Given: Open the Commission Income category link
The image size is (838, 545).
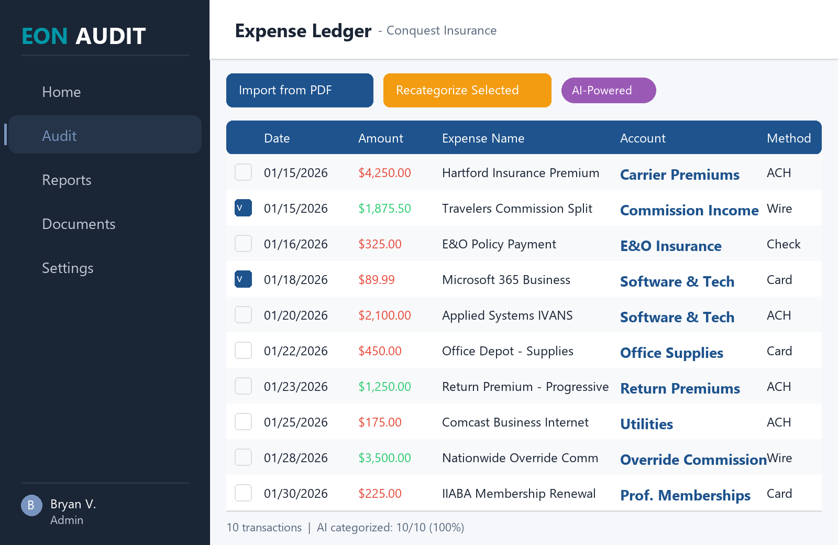Looking at the screenshot, I should coord(689,210).
